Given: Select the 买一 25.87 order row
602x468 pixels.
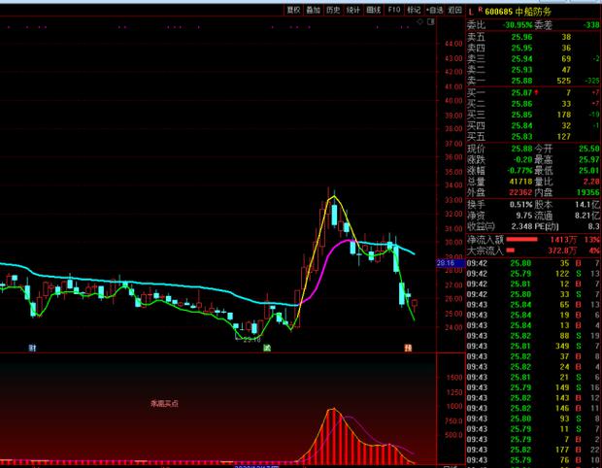Looking at the screenshot, I should tap(533, 93).
